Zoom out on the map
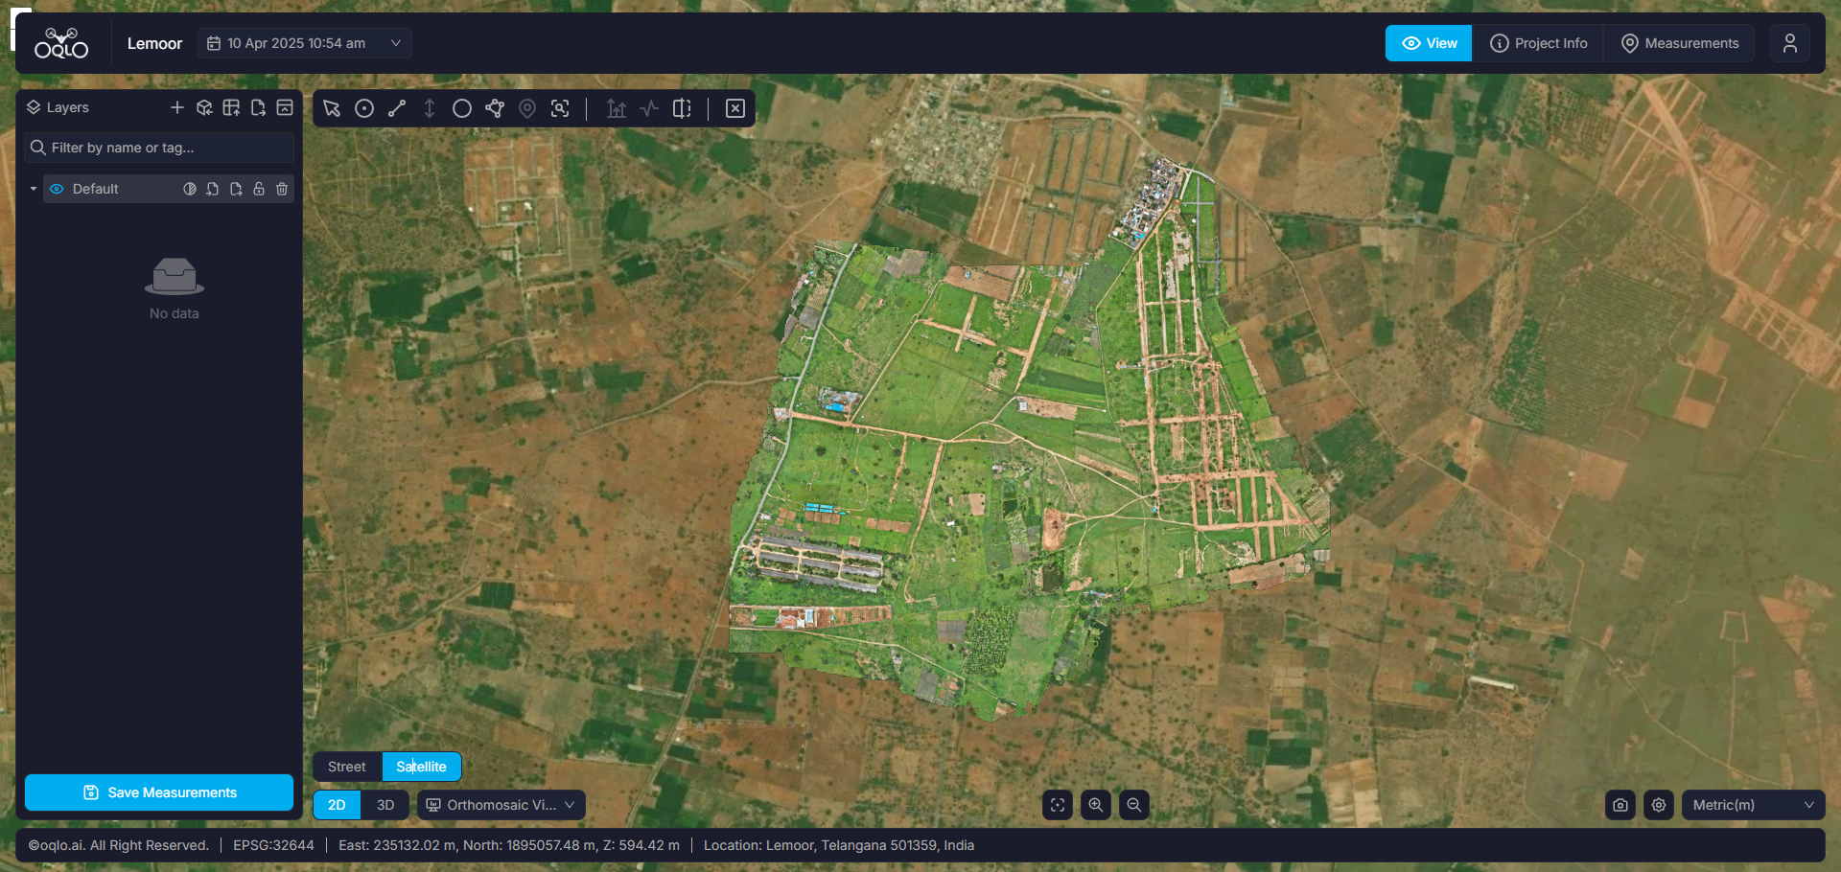 click(1134, 805)
